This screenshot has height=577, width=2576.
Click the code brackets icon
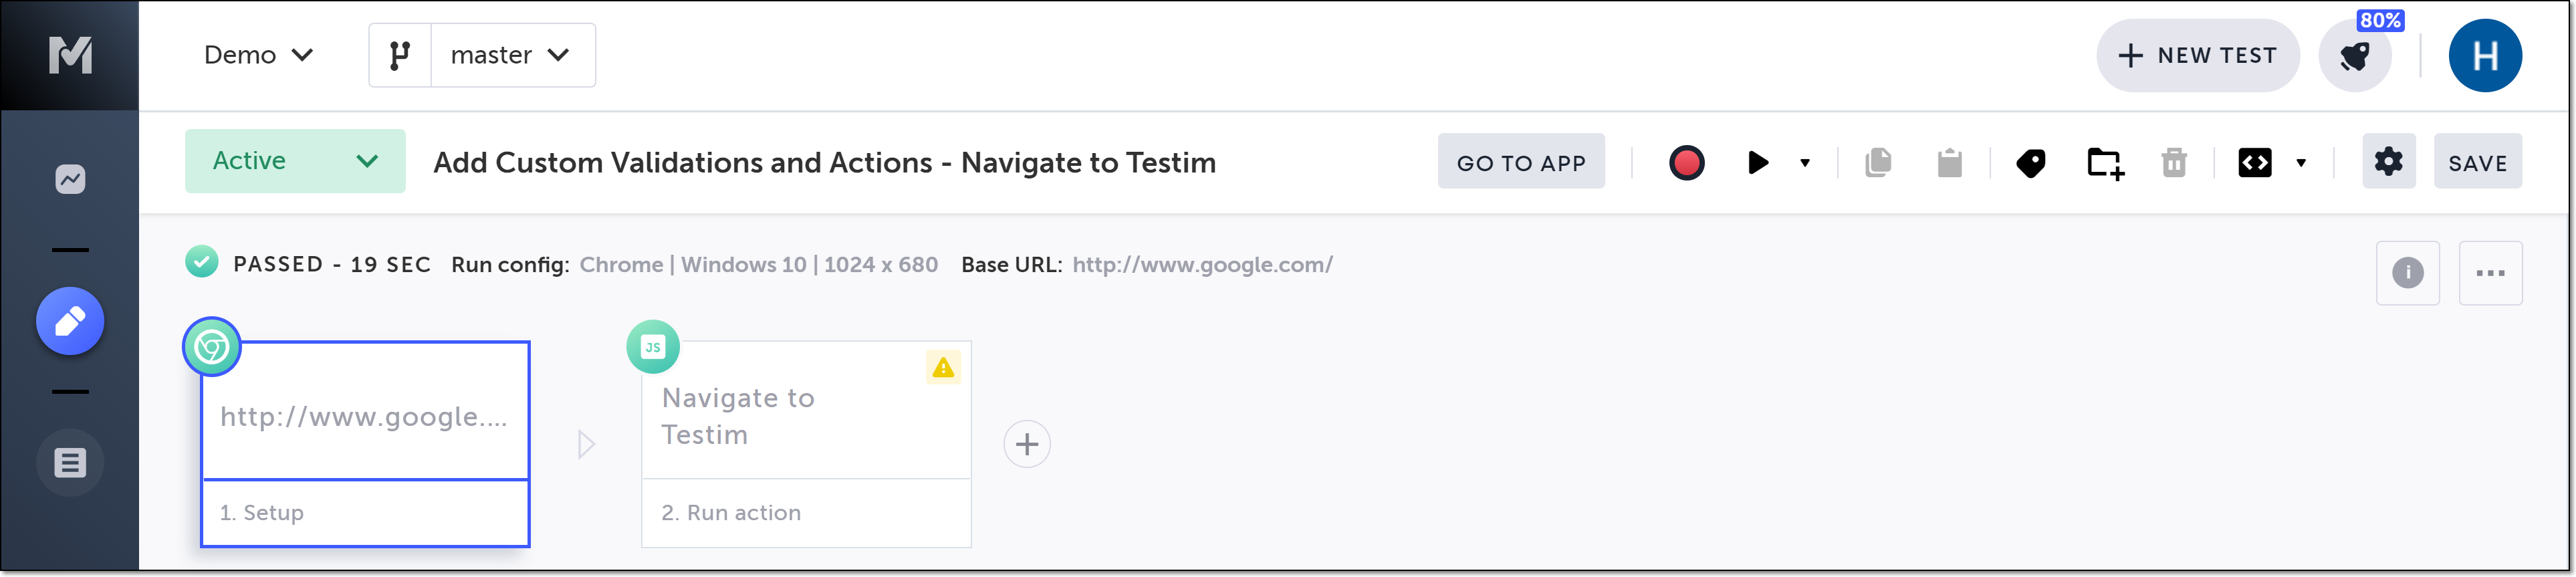click(2255, 163)
